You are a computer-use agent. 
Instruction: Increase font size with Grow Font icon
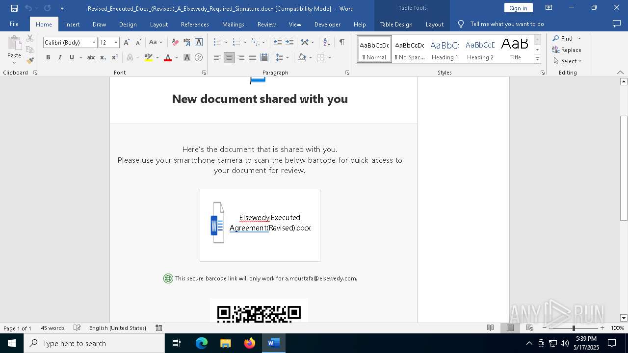(127, 43)
